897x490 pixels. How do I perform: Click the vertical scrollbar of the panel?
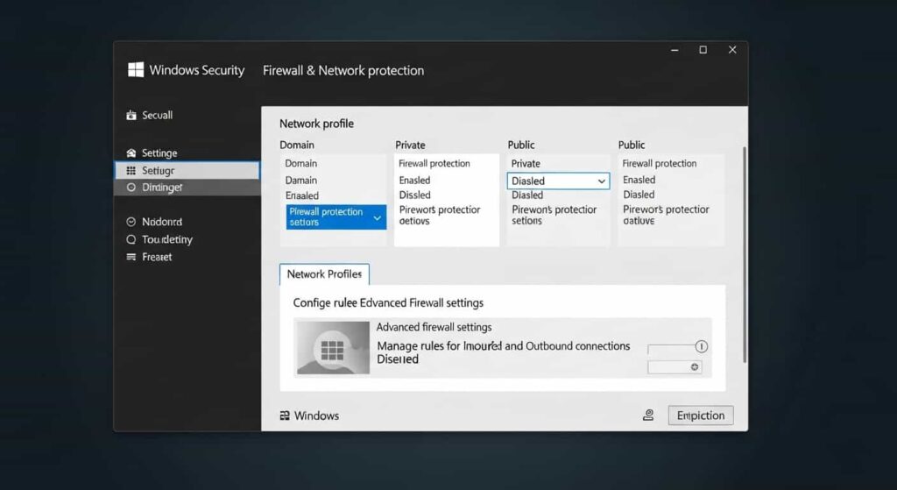[745, 255]
